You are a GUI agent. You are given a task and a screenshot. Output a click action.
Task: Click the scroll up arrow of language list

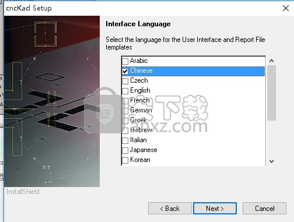271,61
